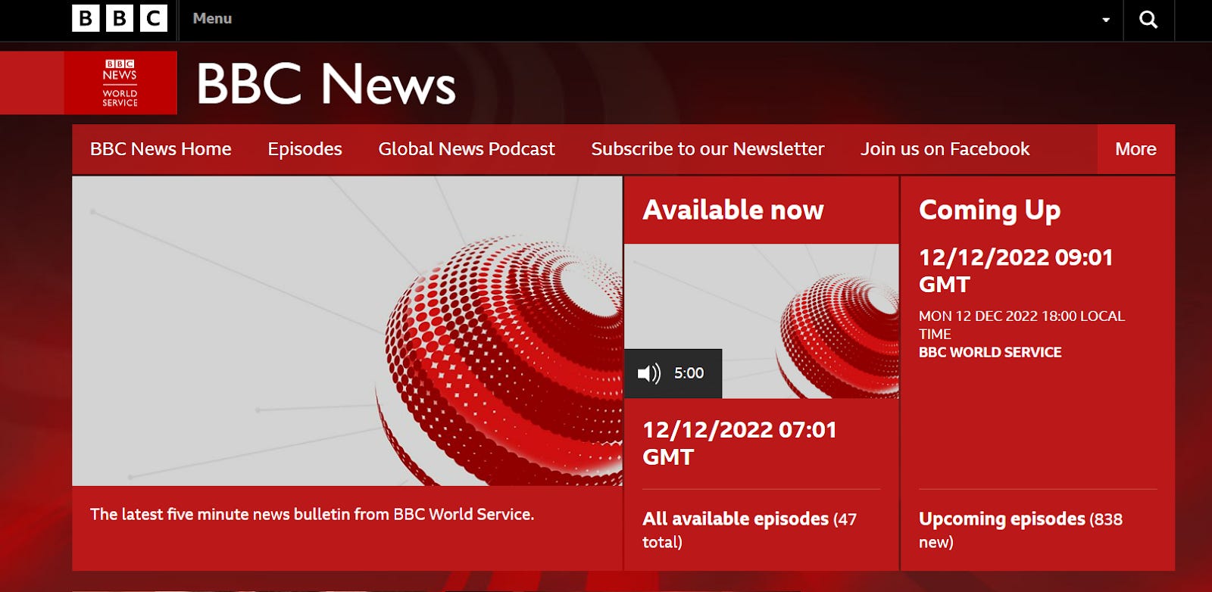Open the 12/12/2022 09:01 GMT upcoming episode
1212x592 pixels.
tap(1016, 270)
